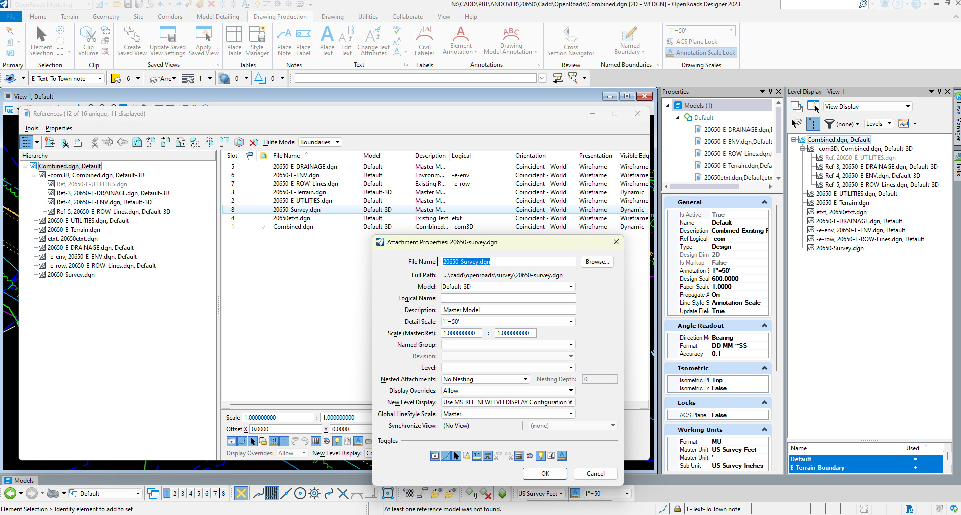Click the Edit Text tool
The image size is (961, 515).
[346, 40]
